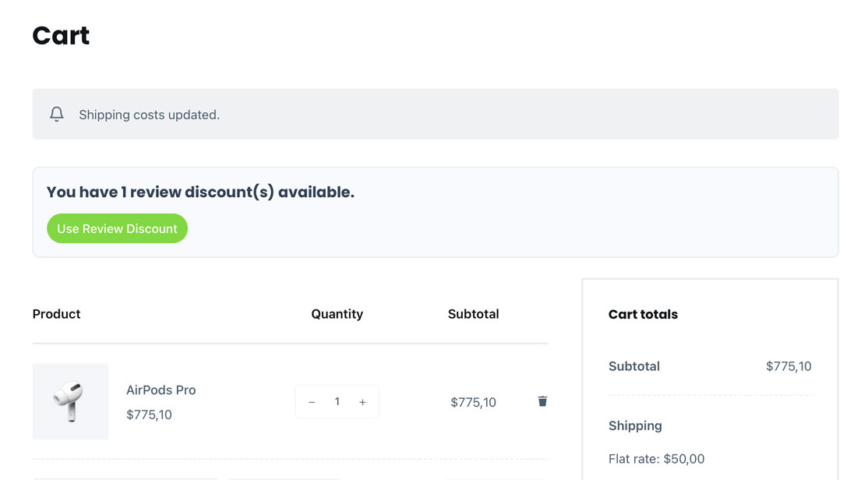Open the AirPods Pro product link
Viewport: 854px width, 480px height.
click(x=161, y=390)
